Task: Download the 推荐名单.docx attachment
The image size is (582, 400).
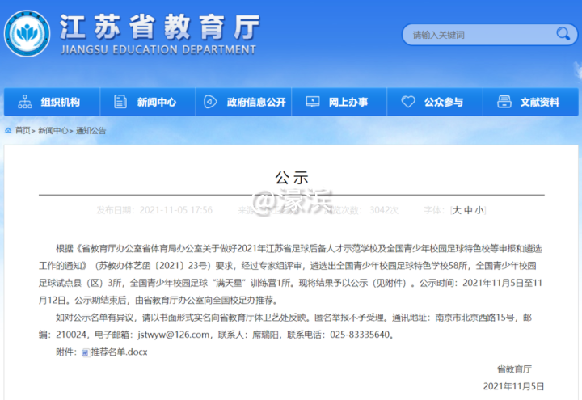Action: [x=118, y=352]
